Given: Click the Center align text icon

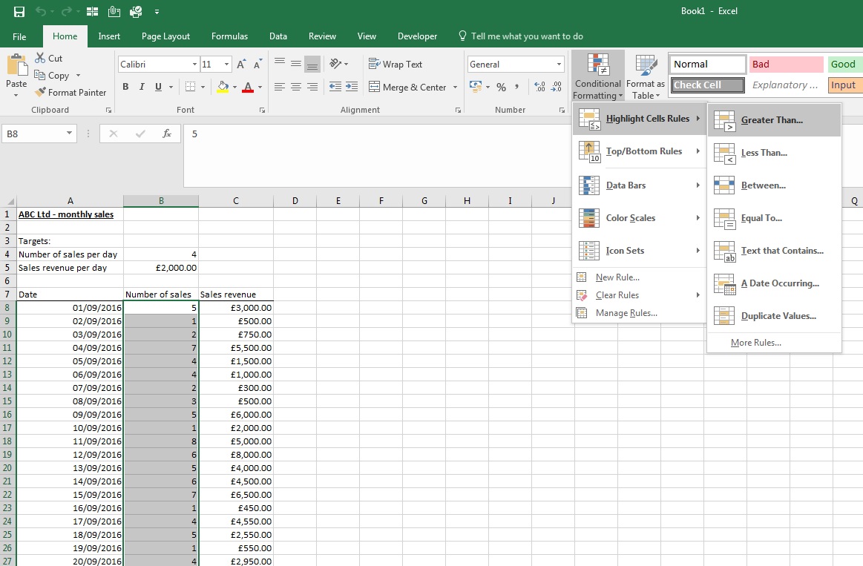Looking at the screenshot, I should point(296,87).
